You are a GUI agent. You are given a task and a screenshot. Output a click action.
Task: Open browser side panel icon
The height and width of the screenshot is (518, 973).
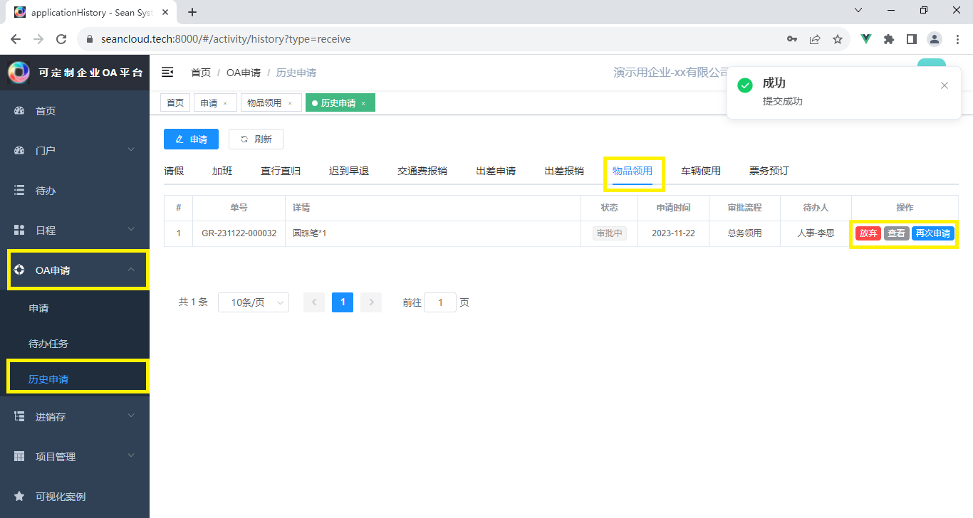pos(912,39)
